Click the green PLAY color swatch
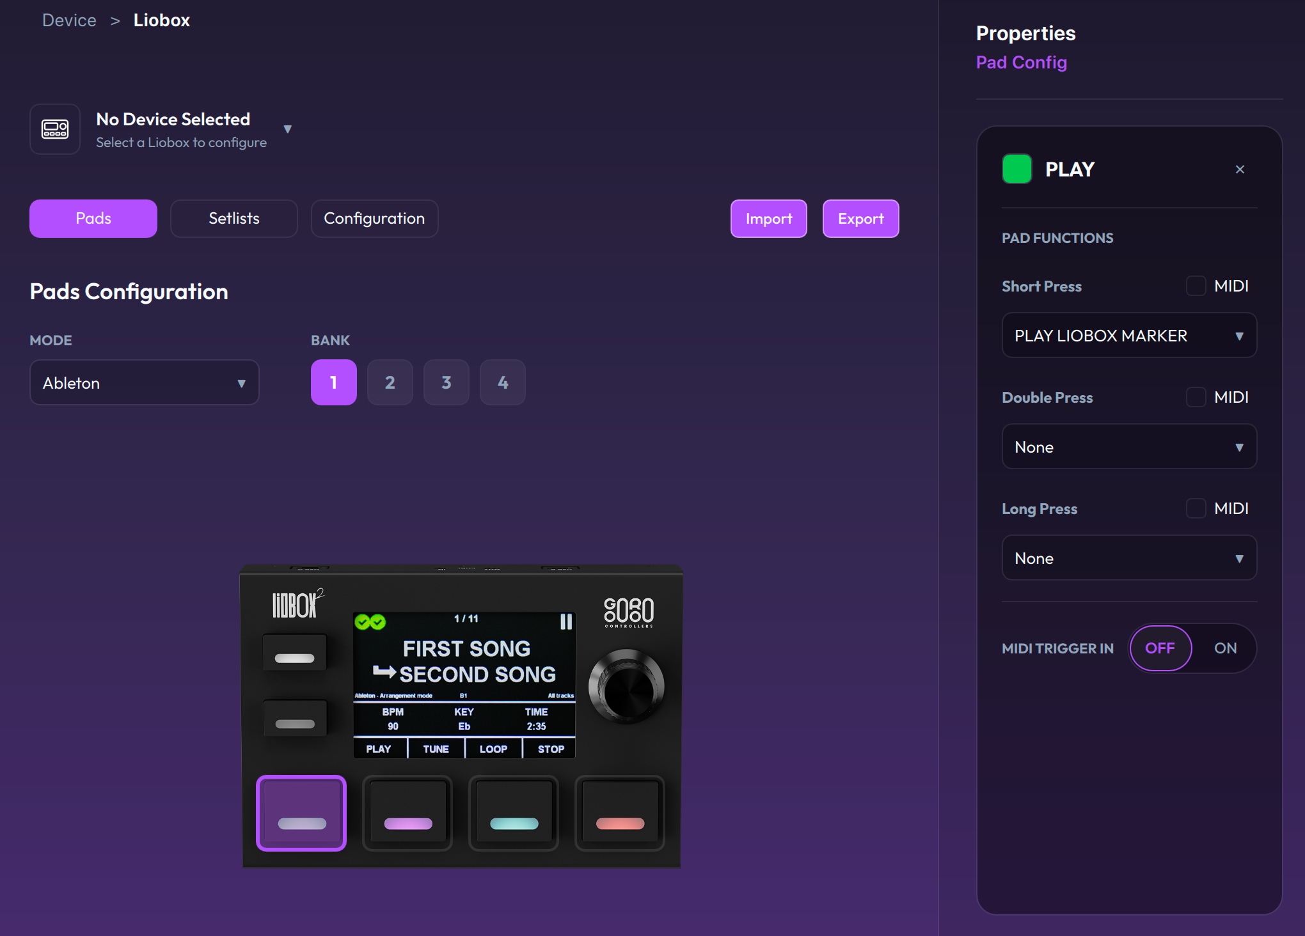 [x=1016, y=169]
